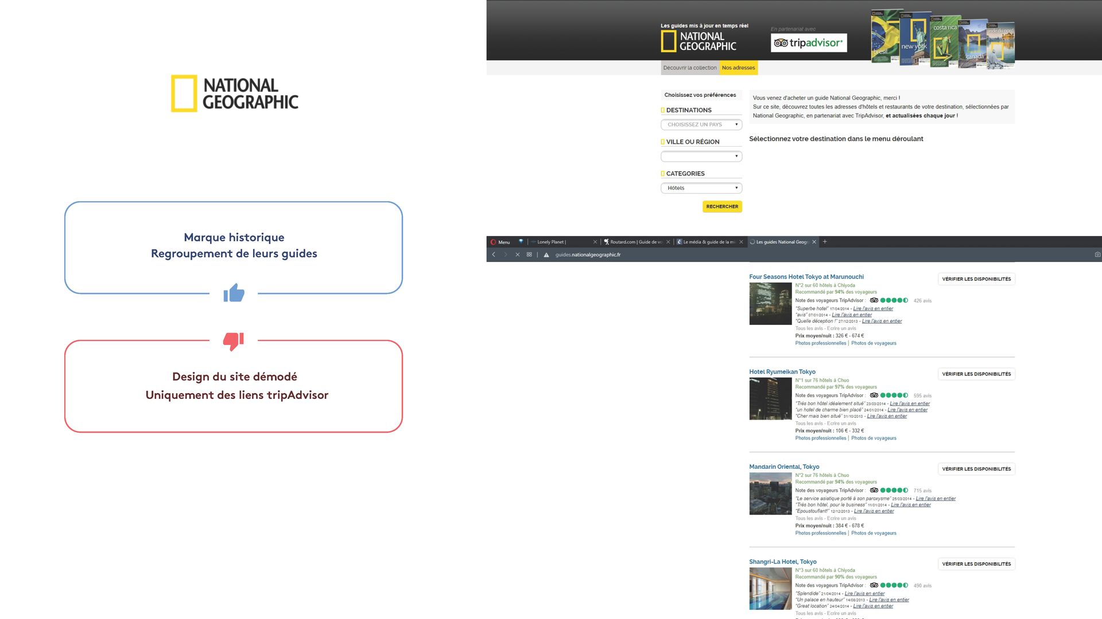Open 'Lire l'avis en entier' for 'Splendide' review

coord(864,594)
